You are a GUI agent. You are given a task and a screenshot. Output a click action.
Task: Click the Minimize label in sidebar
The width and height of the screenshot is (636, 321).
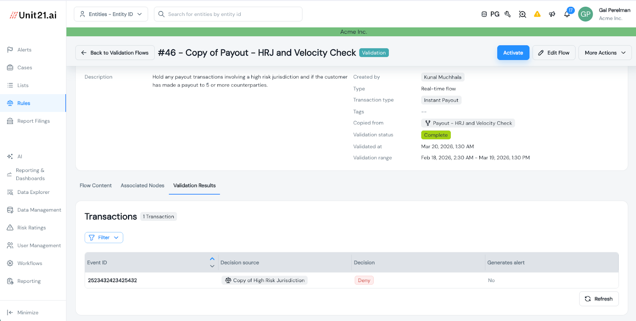pos(28,313)
